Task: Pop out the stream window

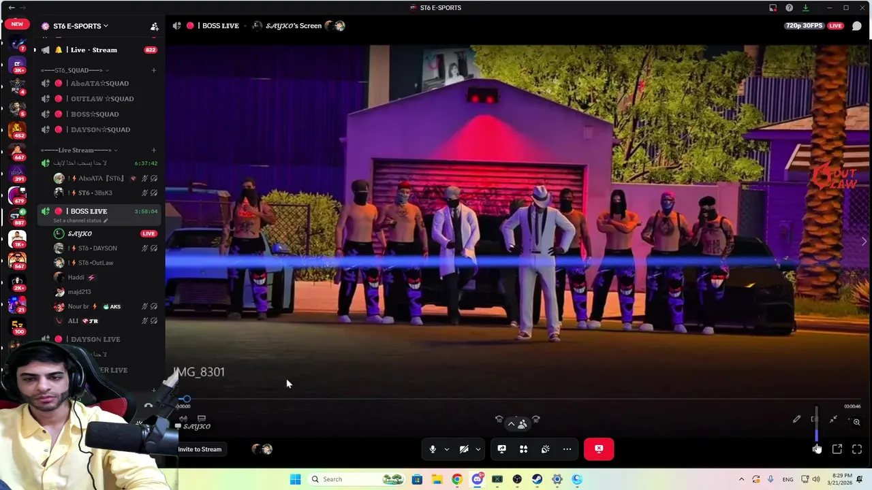Action: tap(837, 449)
